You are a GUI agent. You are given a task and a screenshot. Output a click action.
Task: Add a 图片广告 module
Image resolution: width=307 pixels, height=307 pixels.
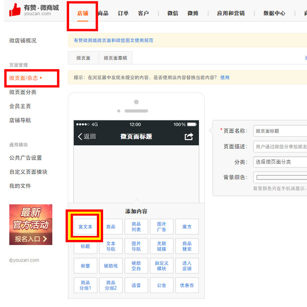[162, 227]
